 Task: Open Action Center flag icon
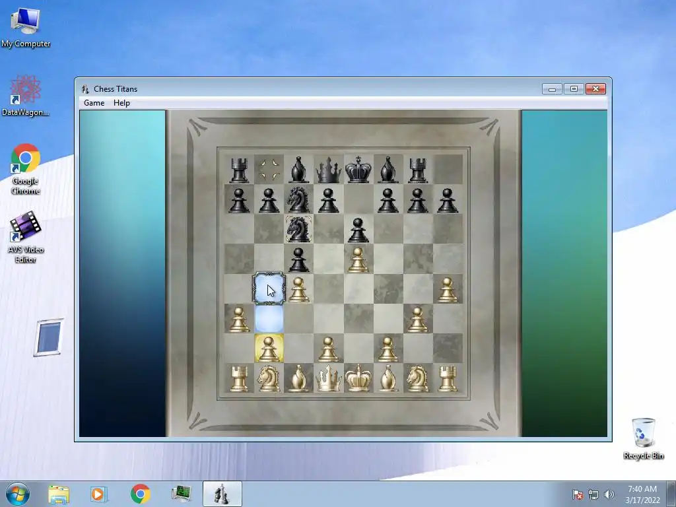pyautogui.click(x=578, y=494)
